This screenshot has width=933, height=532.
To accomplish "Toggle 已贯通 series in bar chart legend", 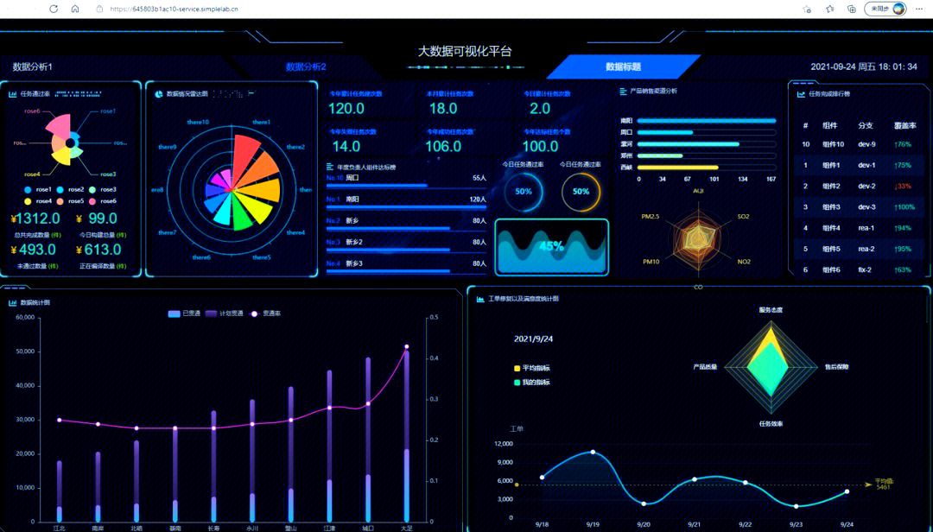I will 184,313.
